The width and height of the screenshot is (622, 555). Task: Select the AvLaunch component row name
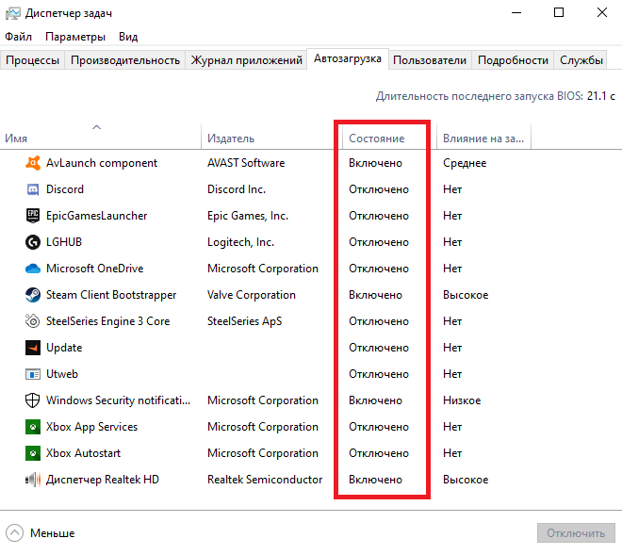[102, 163]
